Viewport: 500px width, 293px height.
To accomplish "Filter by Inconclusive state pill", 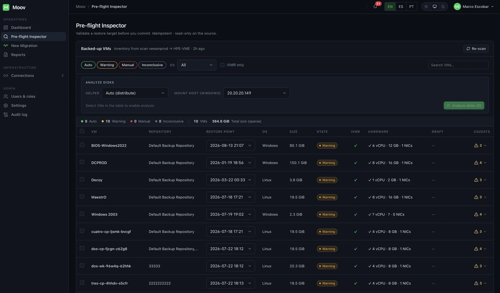I will [x=152, y=65].
